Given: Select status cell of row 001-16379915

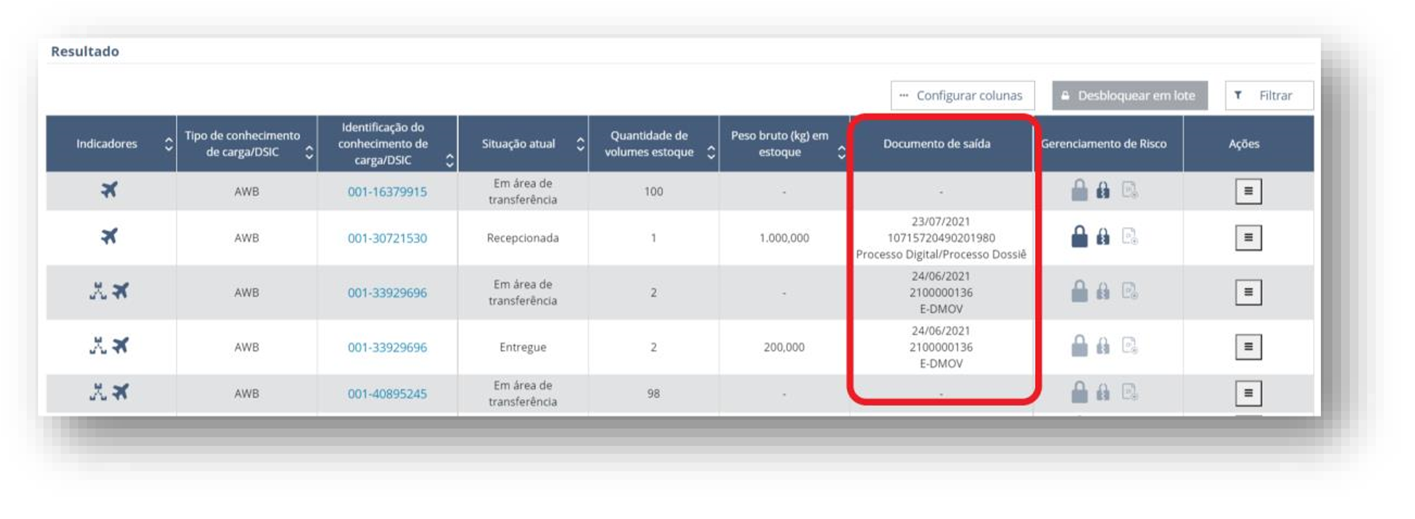Looking at the screenshot, I should coord(523,191).
